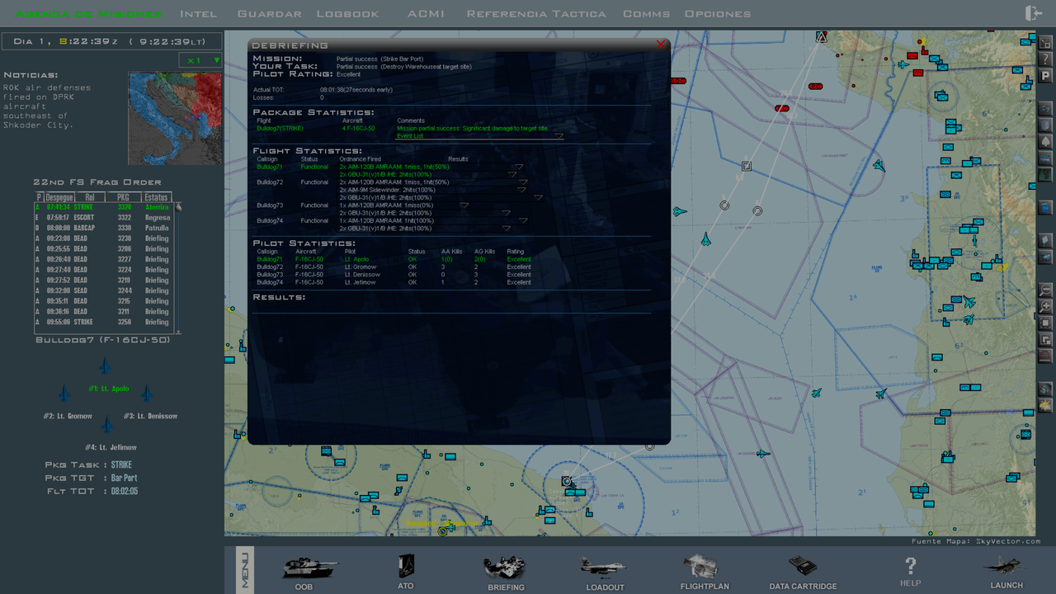Expand Bulldog74 AIM-120B AMRAAM results arrow

(525, 220)
